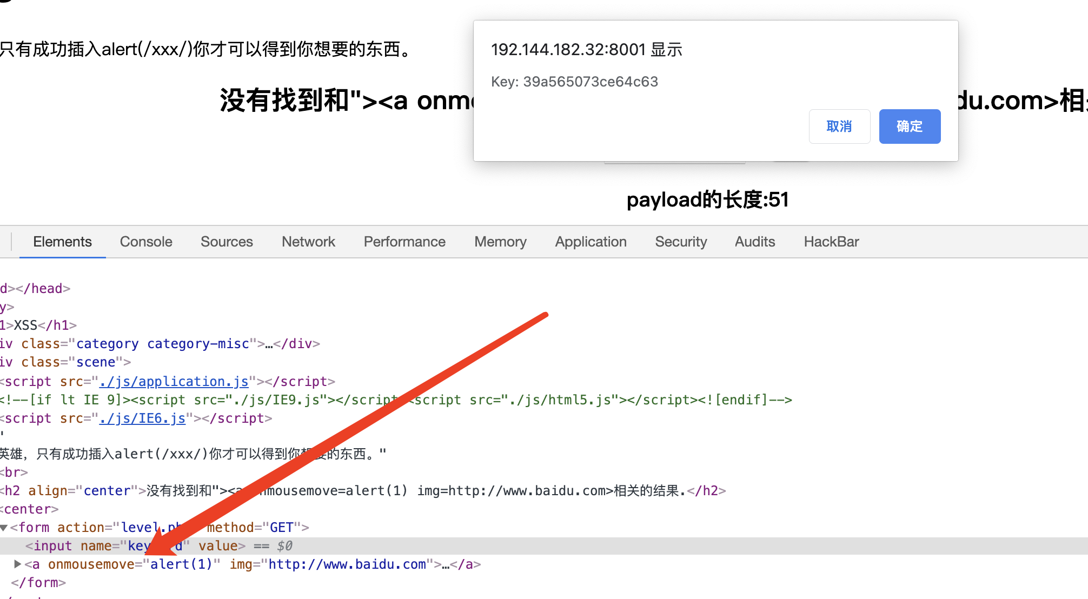Open the Security tab

coord(681,242)
